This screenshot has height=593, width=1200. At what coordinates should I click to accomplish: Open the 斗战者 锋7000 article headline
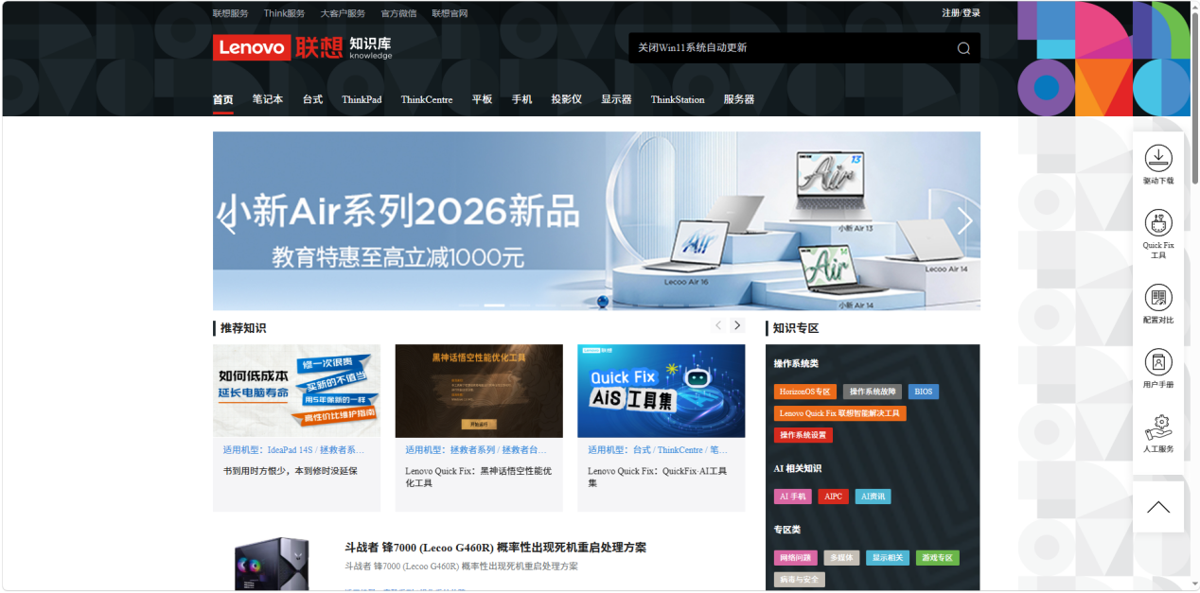(x=496, y=548)
